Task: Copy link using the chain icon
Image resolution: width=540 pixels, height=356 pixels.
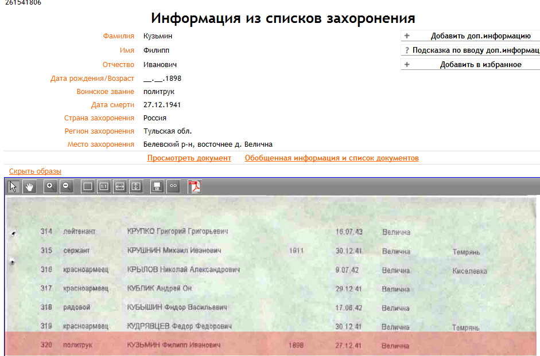Action: [173, 186]
